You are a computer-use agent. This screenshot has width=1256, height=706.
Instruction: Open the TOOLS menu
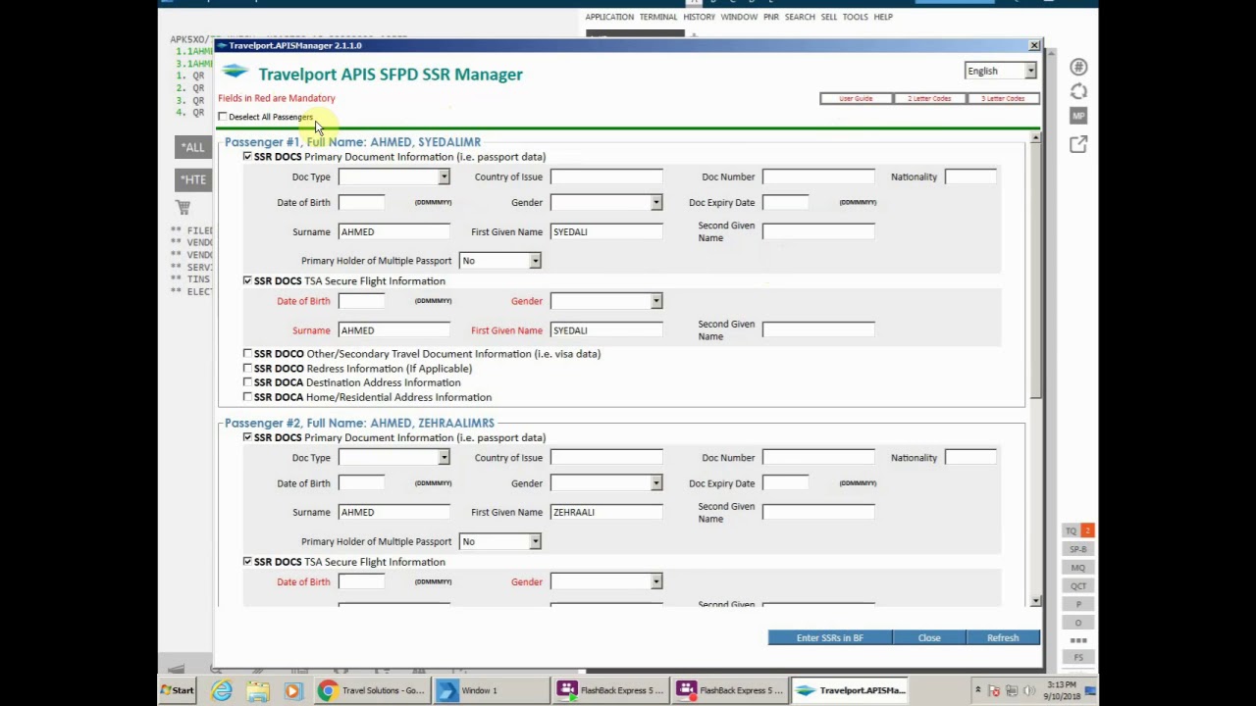coord(855,17)
